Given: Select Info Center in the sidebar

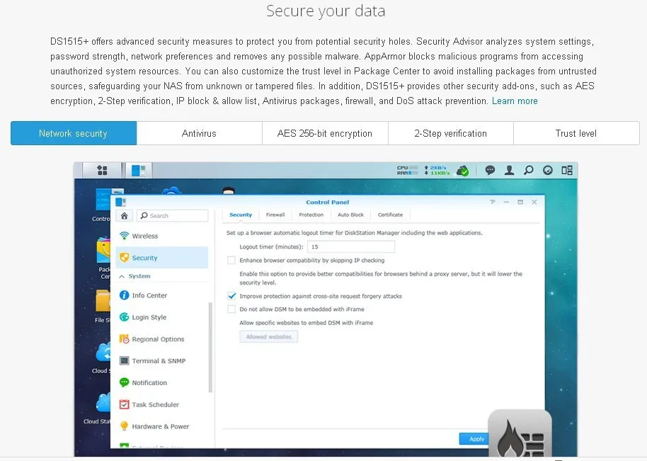Looking at the screenshot, I should (162, 295).
